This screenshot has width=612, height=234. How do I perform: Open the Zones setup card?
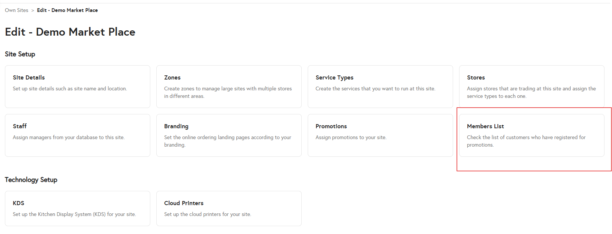click(x=229, y=86)
